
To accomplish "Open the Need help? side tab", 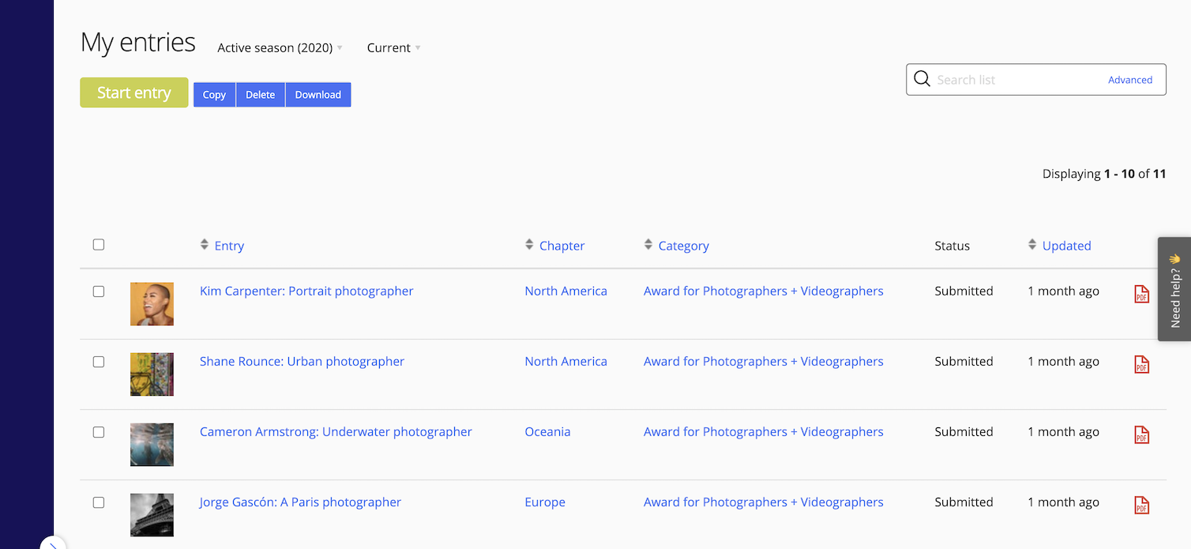I will coord(1174,289).
